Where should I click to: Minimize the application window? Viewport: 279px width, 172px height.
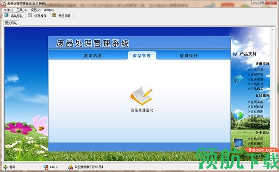coord(255,3)
